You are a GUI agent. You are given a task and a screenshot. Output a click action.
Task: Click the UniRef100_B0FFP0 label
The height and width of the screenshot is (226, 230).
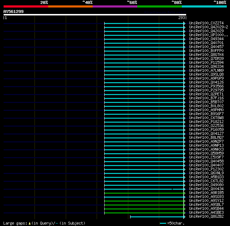click(206, 51)
